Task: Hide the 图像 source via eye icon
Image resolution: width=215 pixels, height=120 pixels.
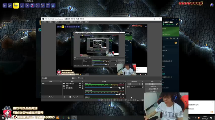Action: [80, 86]
